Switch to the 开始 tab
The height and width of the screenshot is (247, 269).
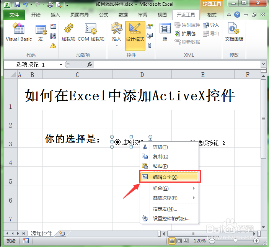pyautogui.click(x=36, y=15)
